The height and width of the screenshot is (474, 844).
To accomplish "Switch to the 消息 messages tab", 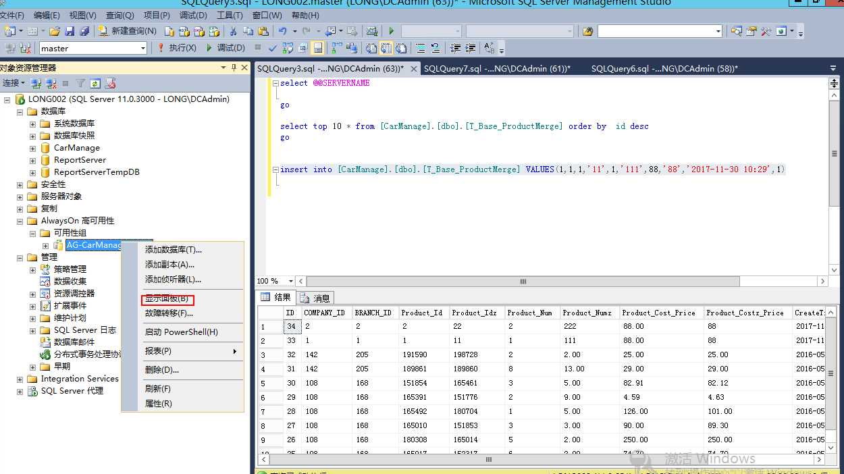I will tap(316, 298).
